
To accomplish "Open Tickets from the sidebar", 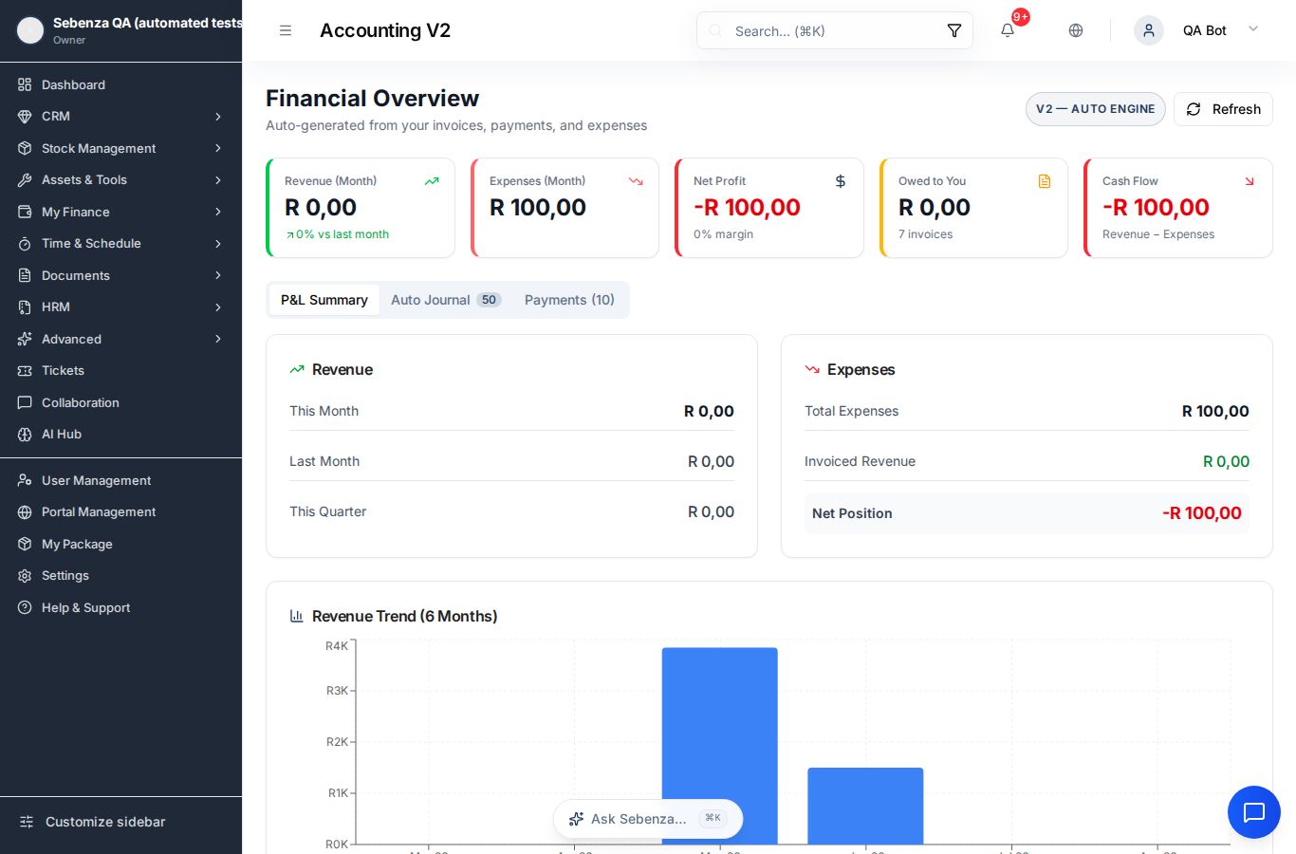I will click(120, 370).
